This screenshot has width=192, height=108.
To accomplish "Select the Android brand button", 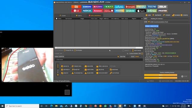I will (x=130, y=11).
